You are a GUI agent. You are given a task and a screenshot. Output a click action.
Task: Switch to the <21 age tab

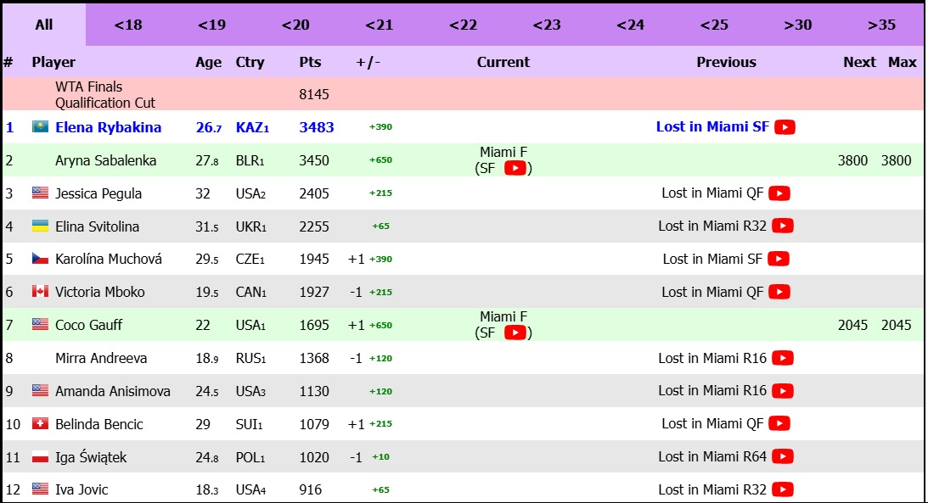(x=379, y=25)
